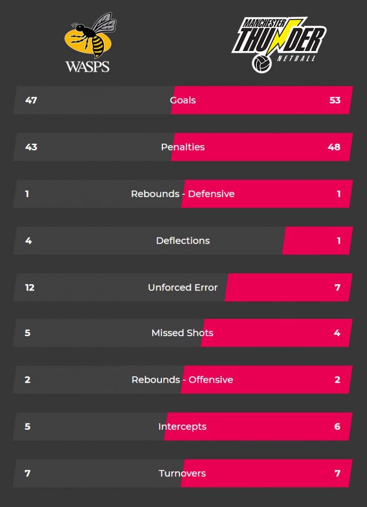Click the Wasps team logo

[90, 42]
